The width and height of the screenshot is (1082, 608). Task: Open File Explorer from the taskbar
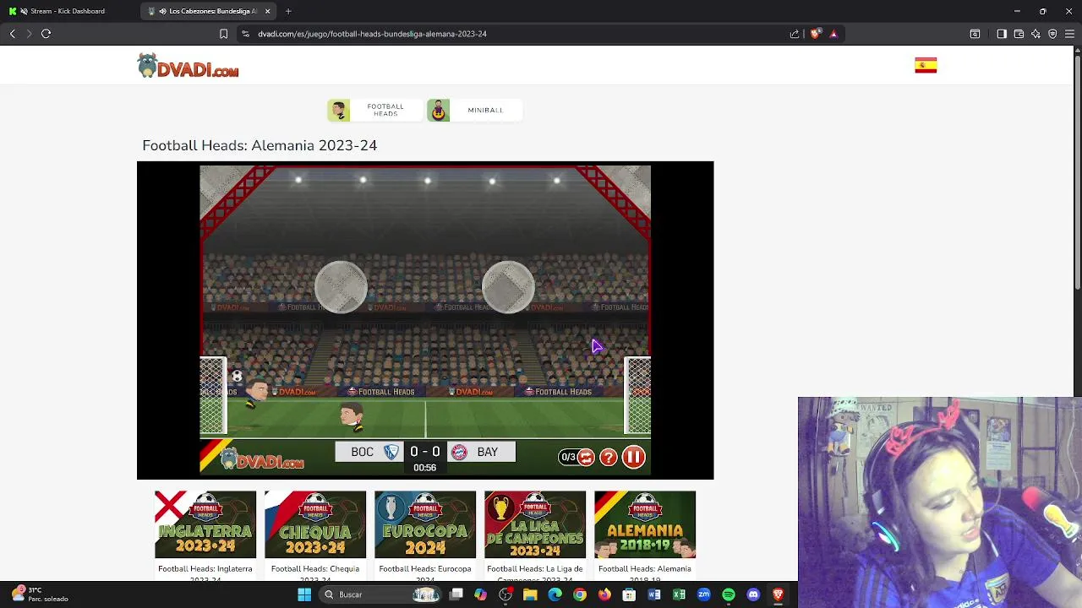click(x=530, y=594)
